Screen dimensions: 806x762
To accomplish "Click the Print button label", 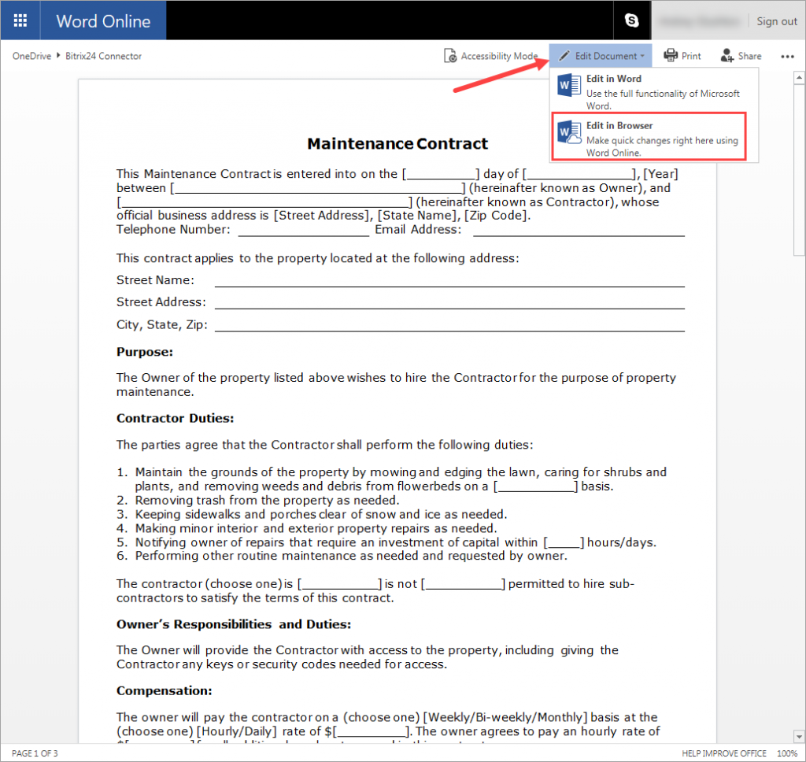I will point(691,56).
